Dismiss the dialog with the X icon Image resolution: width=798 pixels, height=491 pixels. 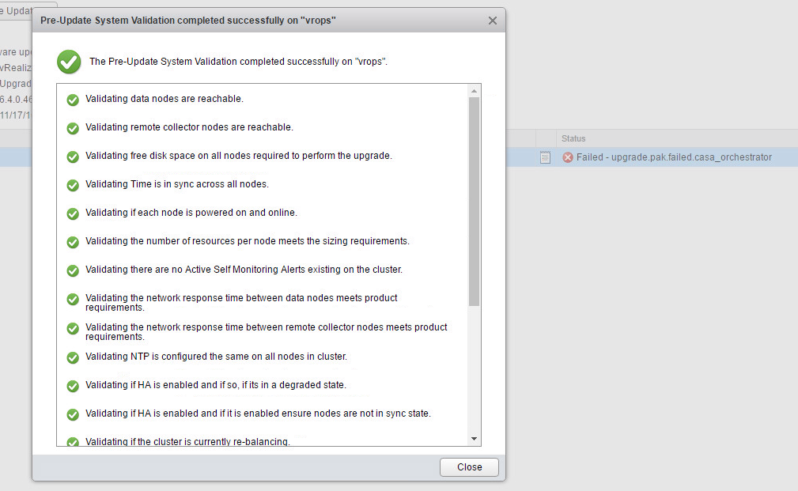(493, 21)
